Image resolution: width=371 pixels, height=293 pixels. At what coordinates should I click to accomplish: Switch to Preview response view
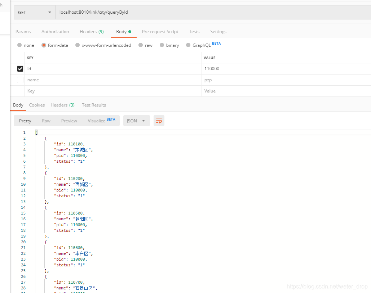click(x=69, y=121)
